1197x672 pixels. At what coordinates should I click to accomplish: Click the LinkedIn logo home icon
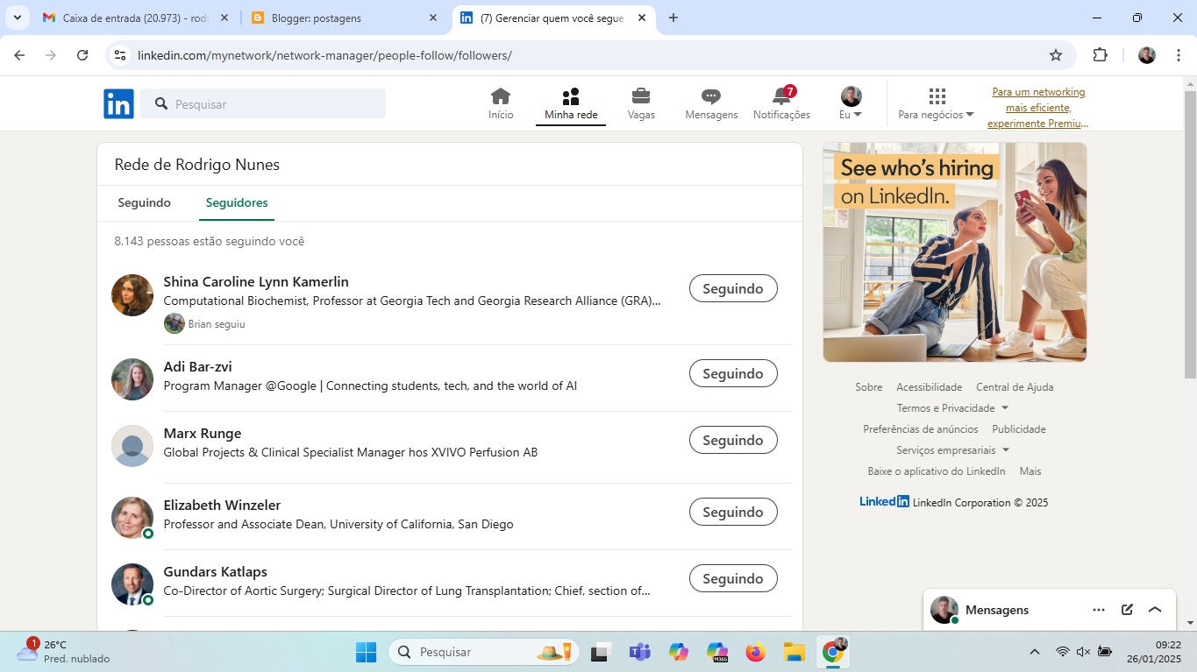[118, 103]
